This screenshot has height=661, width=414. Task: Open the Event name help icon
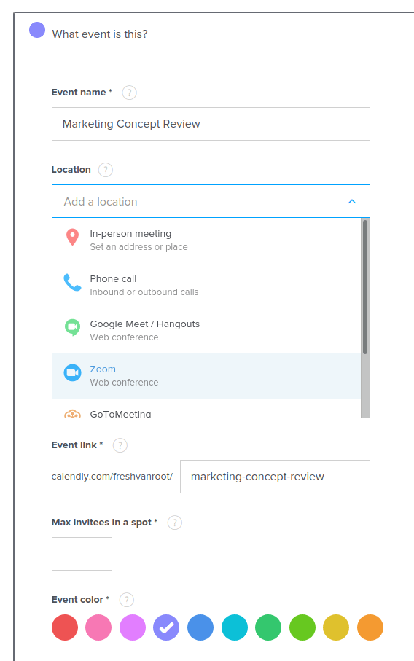tap(130, 93)
